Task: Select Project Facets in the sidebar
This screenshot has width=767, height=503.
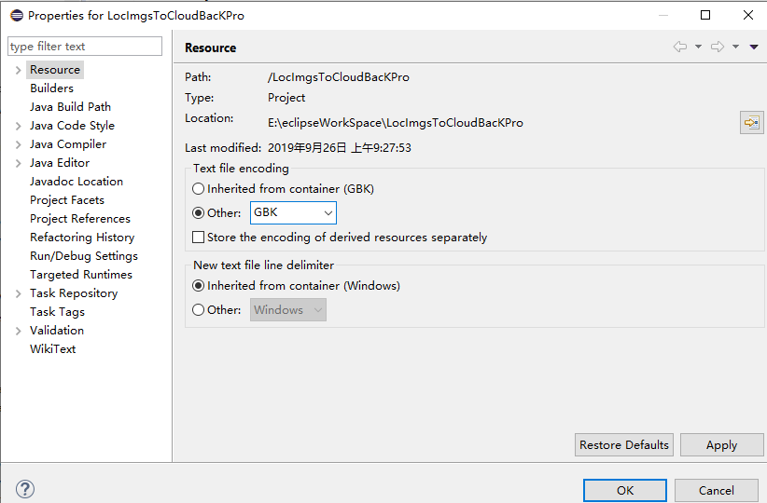Action: 67,200
